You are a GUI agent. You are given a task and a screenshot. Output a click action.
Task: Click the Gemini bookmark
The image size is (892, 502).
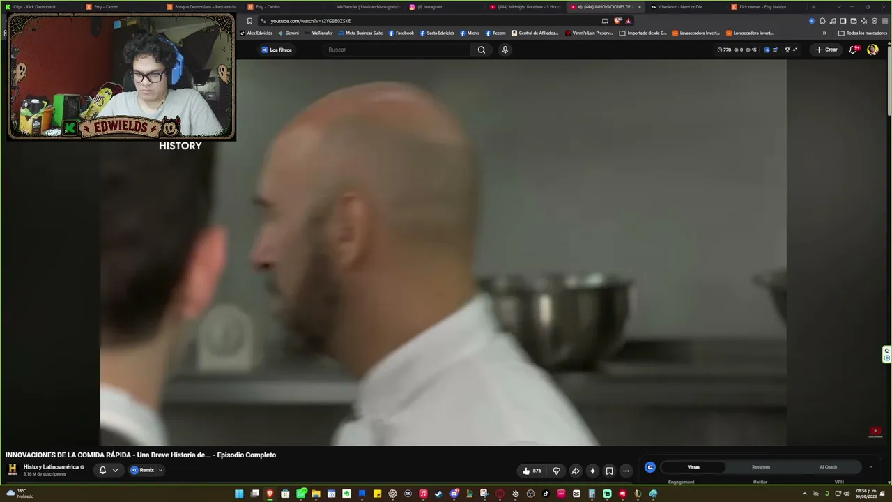click(x=289, y=33)
